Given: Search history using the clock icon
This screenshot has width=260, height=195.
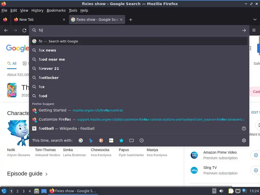Looking at the screenshot, I should (x=142, y=140).
